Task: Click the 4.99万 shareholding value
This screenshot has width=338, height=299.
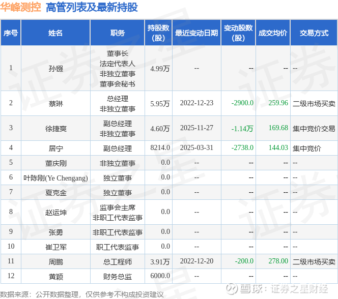Action: [x=160, y=69]
